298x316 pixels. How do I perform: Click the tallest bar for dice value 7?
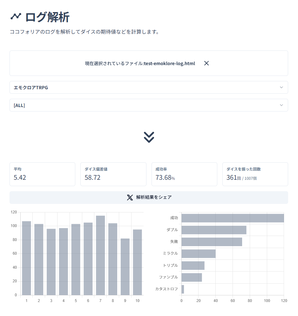click(100, 256)
